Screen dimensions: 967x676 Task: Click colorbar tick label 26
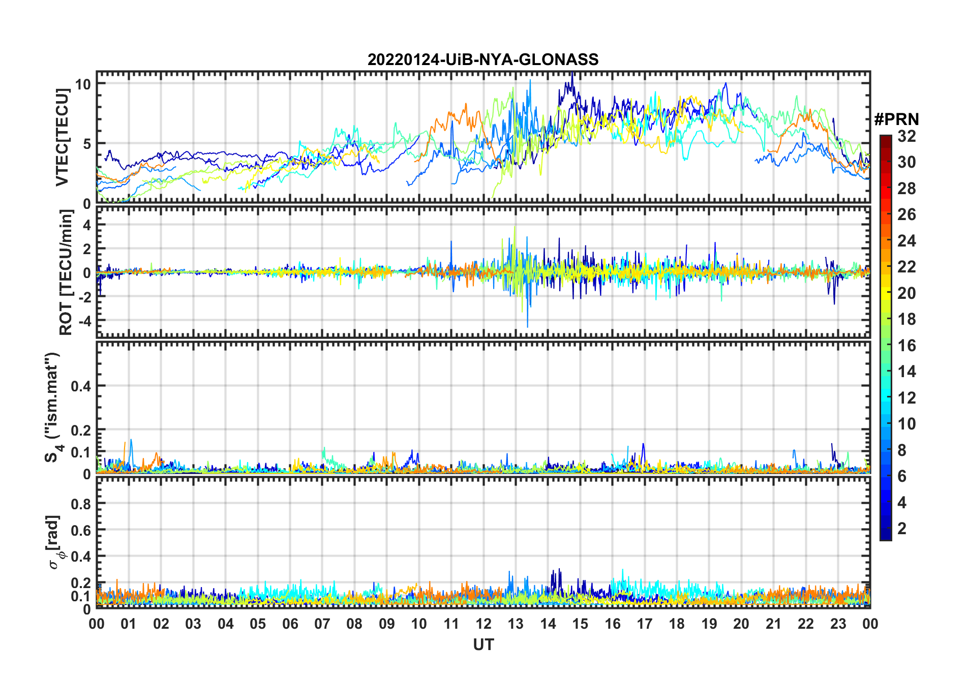[906, 214]
